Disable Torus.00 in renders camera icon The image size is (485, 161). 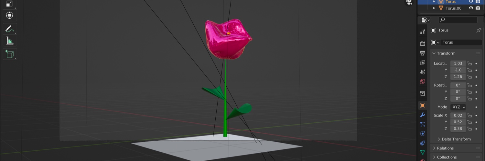tap(478, 8)
